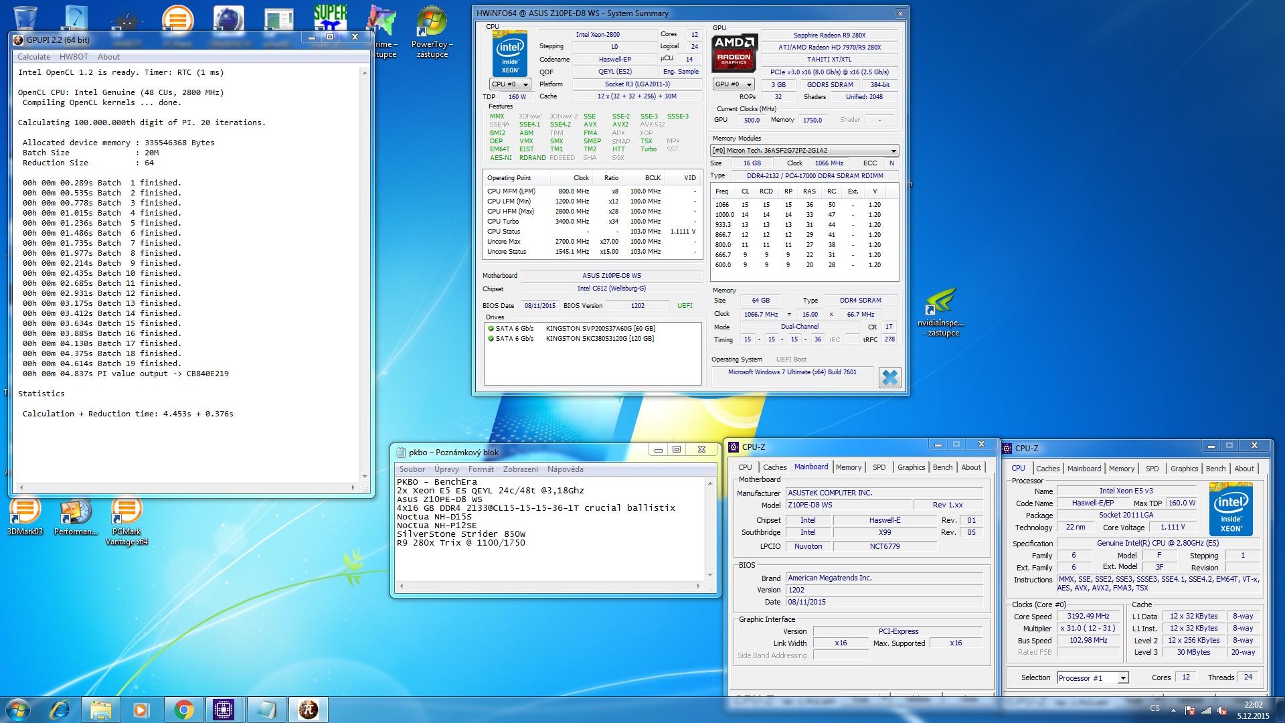Open Memory tab in right CPU-Z window
This screenshot has width=1285, height=723.
click(x=1121, y=469)
